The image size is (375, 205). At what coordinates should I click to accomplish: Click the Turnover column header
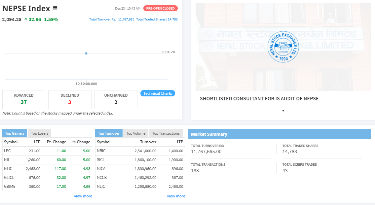coord(148,142)
